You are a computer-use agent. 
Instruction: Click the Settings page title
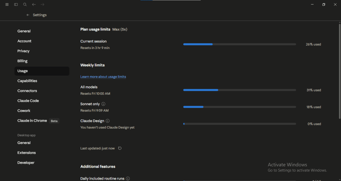click(x=40, y=15)
